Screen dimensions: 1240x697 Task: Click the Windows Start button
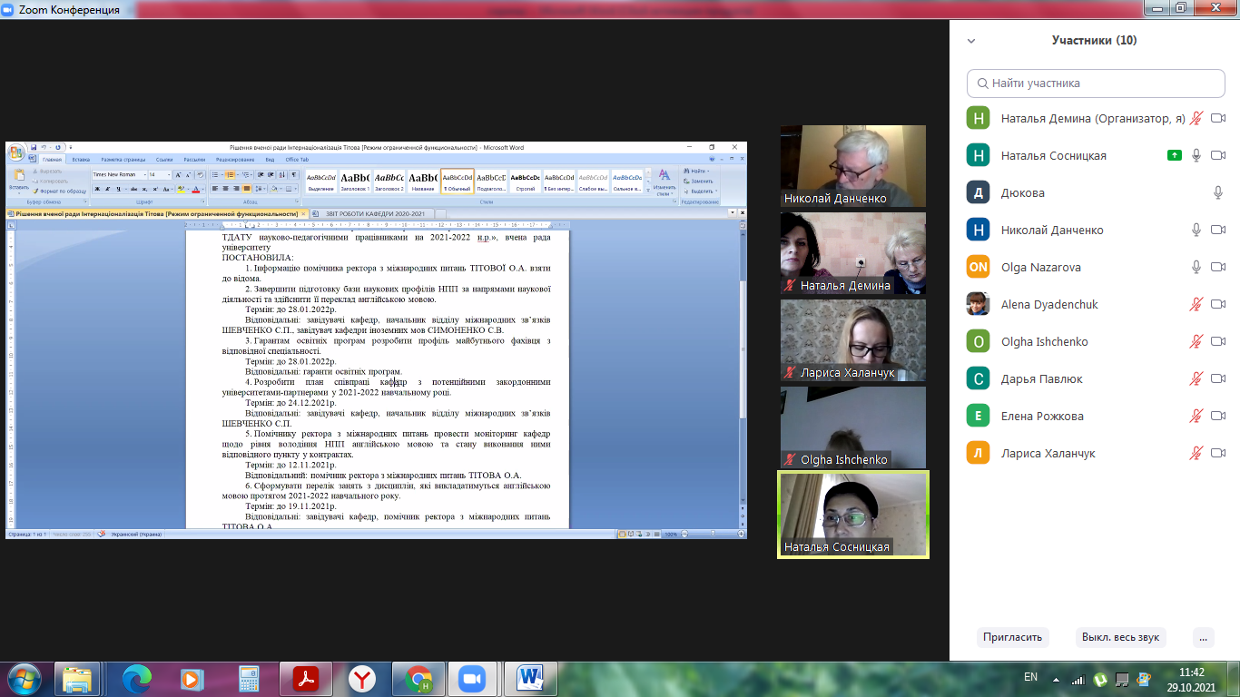click(25, 678)
